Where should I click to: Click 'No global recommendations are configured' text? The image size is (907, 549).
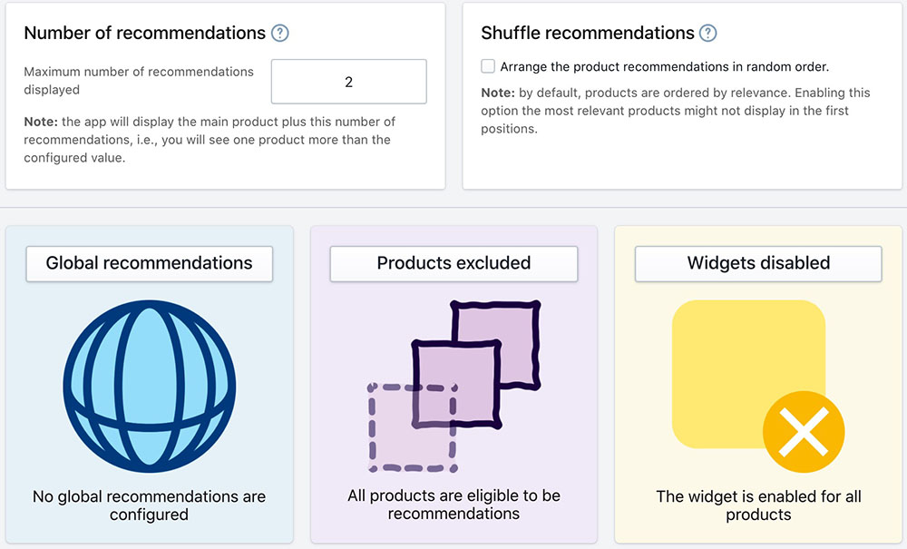[x=150, y=505]
